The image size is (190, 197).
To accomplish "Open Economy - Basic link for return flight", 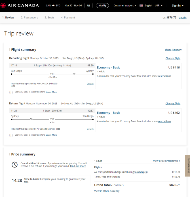I will coord(109,113).
